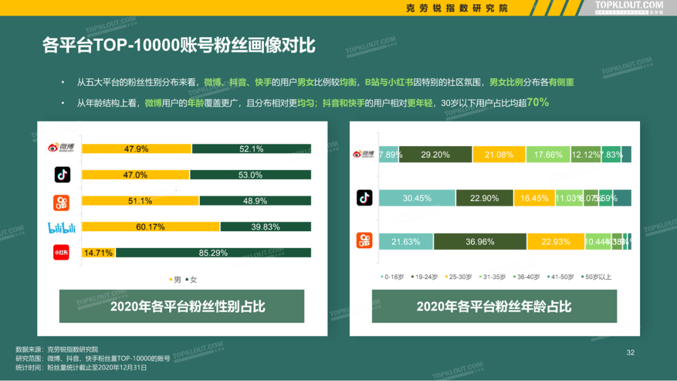Select the bilibili logo in the gender chart
The height and width of the screenshot is (381, 677).
click(x=61, y=227)
